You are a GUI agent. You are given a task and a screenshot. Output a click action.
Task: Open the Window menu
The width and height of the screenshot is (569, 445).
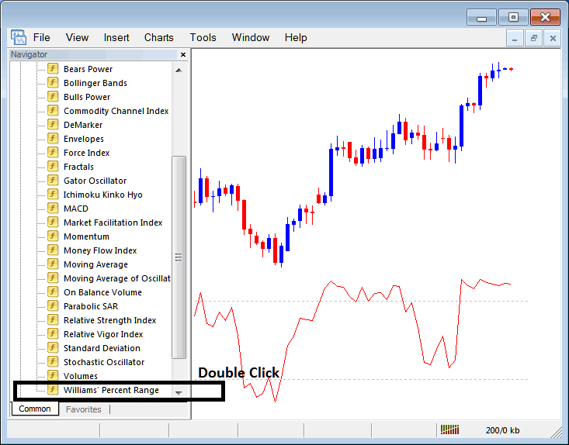click(251, 37)
